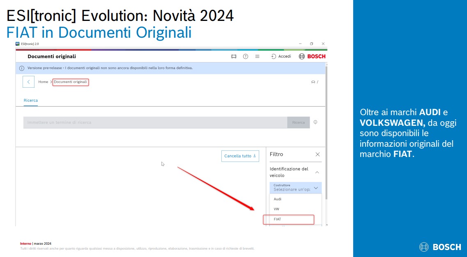Select the Ricerca tab
Image resolution: width=467 pixels, height=257 pixels.
31,100
